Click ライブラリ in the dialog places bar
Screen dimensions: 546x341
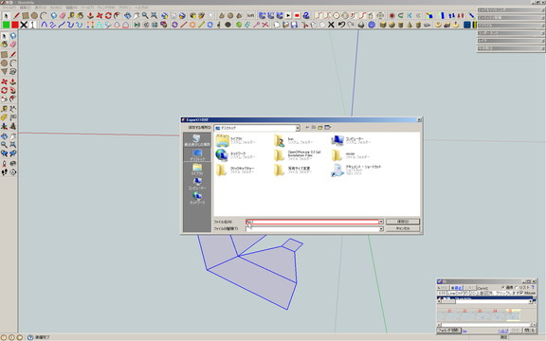click(x=197, y=170)
